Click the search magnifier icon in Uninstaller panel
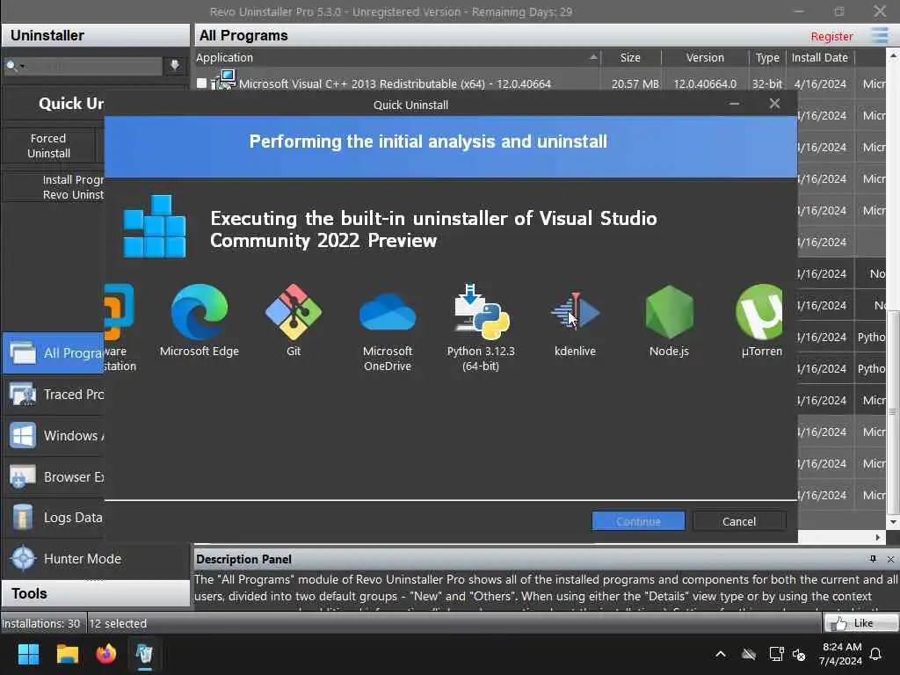 [11, 66]
